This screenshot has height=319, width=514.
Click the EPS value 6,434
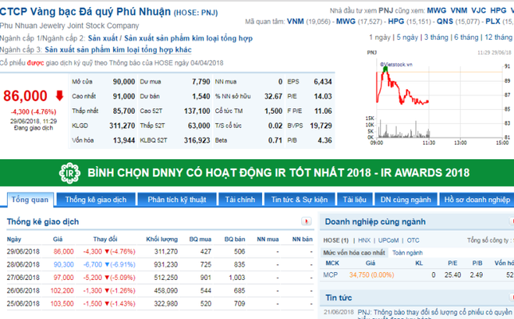pos(323,81)
